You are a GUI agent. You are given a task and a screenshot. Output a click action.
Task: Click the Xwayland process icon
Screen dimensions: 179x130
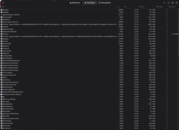pyautogui.click(x=1, y=19)
